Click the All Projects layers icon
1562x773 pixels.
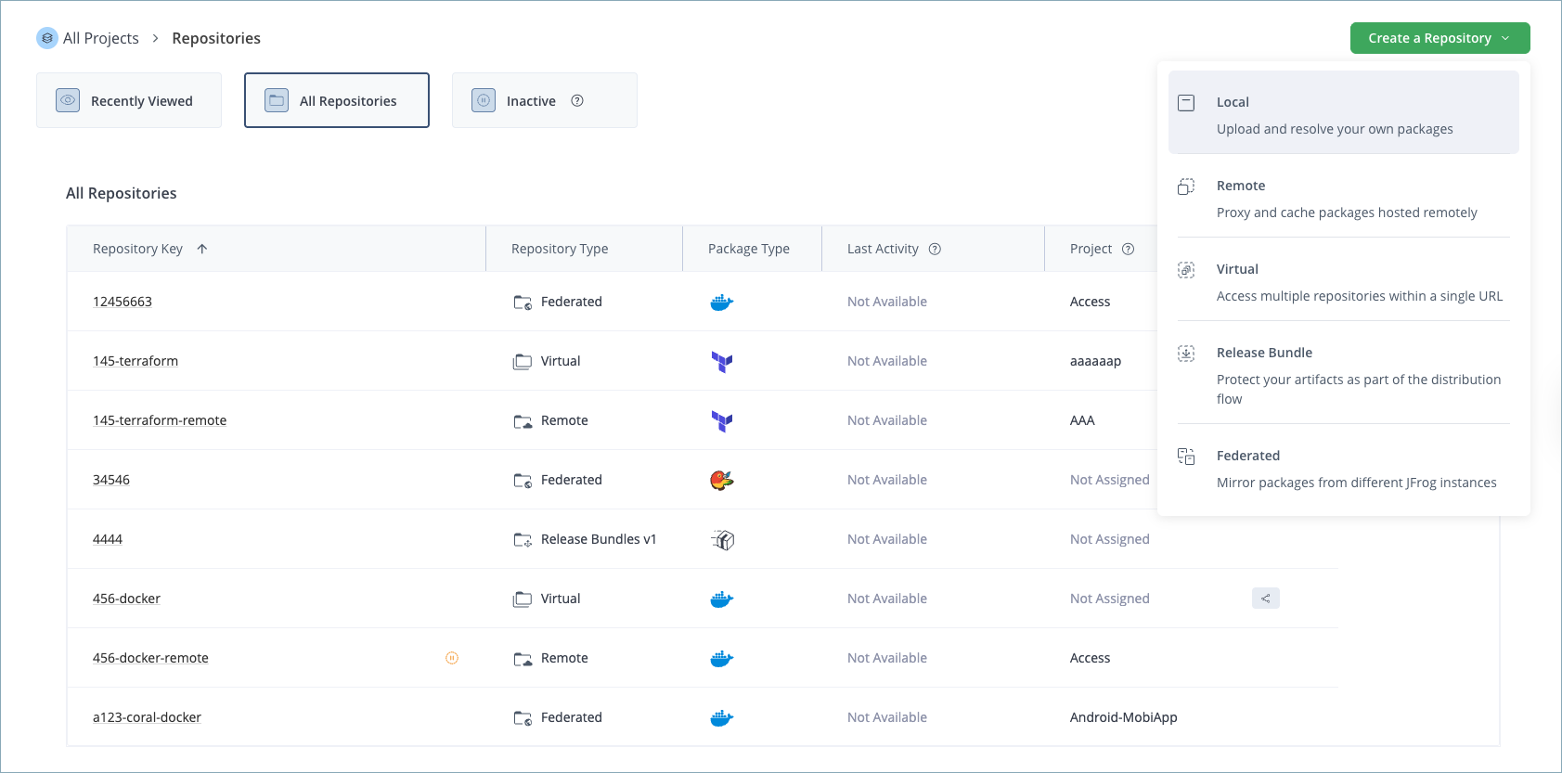pyautogui.click(x=47, y=38)
